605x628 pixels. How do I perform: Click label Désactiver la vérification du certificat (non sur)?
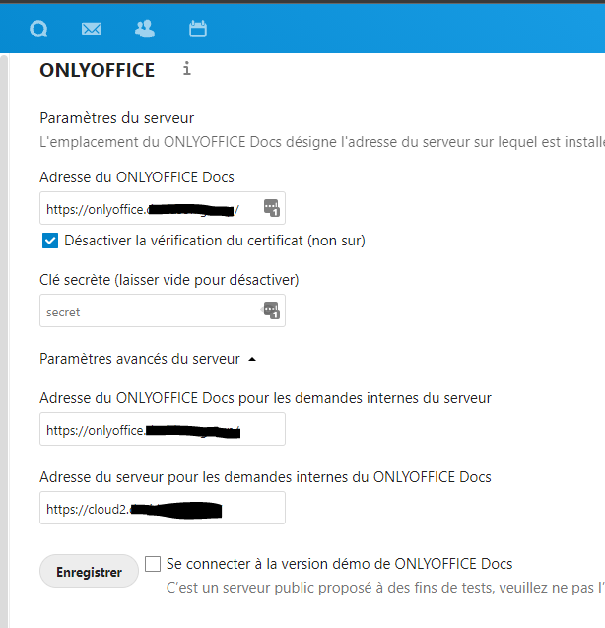coord(215,241)
